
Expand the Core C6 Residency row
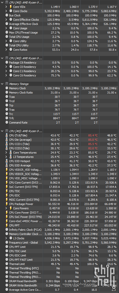click(x=6, y=75)
